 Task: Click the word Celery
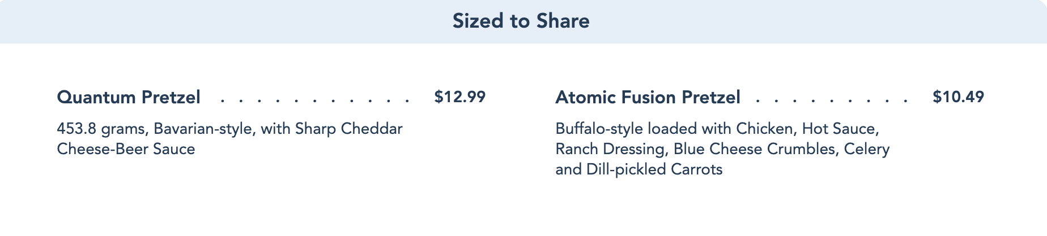click(867, 150)
